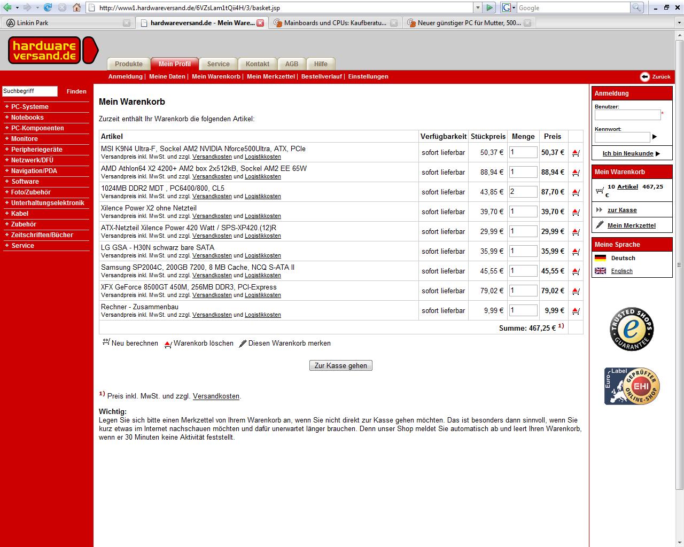
Task: Click the Zur Kasse gehen button
Action: tap(341, 365)
